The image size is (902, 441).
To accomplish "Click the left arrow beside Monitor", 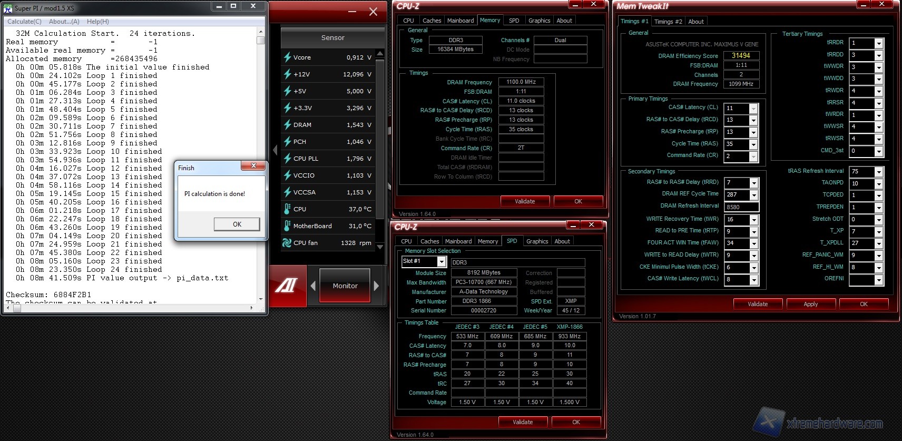I will (313, 286).
